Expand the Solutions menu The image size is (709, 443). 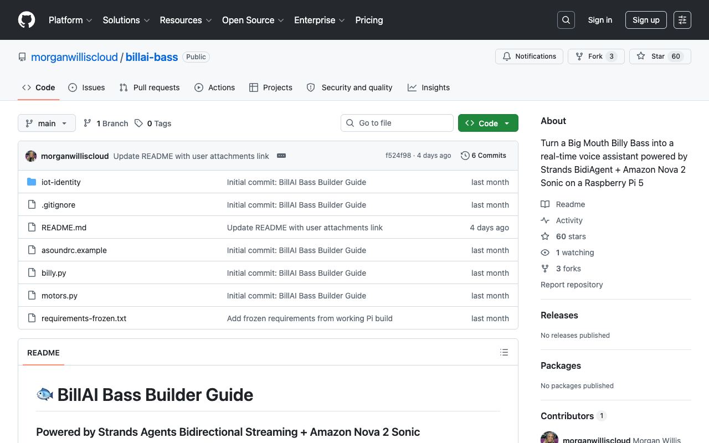pyautogui.click(x=126, y=20)
